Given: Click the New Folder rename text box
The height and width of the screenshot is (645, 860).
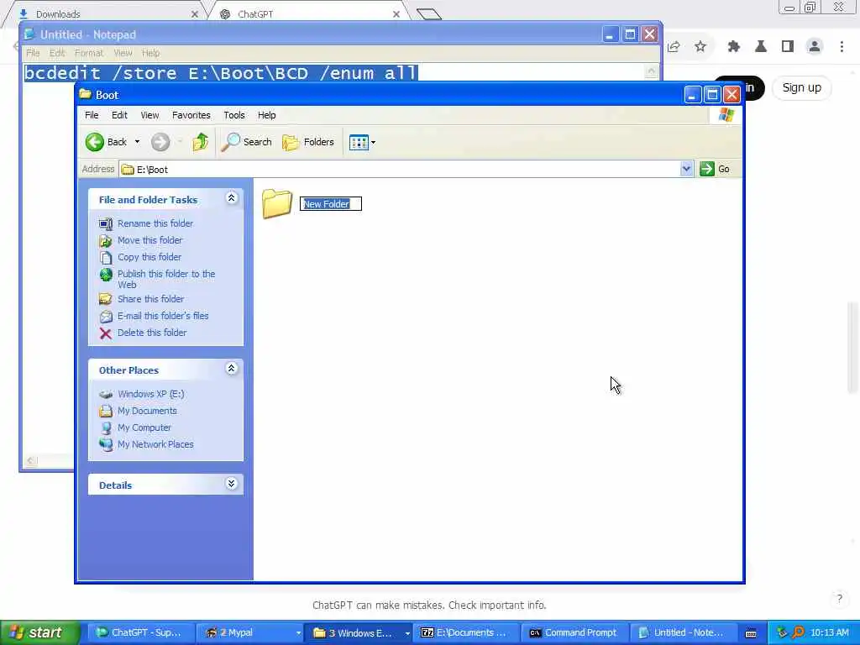Looking at the screenshot, I should [331, 204].
